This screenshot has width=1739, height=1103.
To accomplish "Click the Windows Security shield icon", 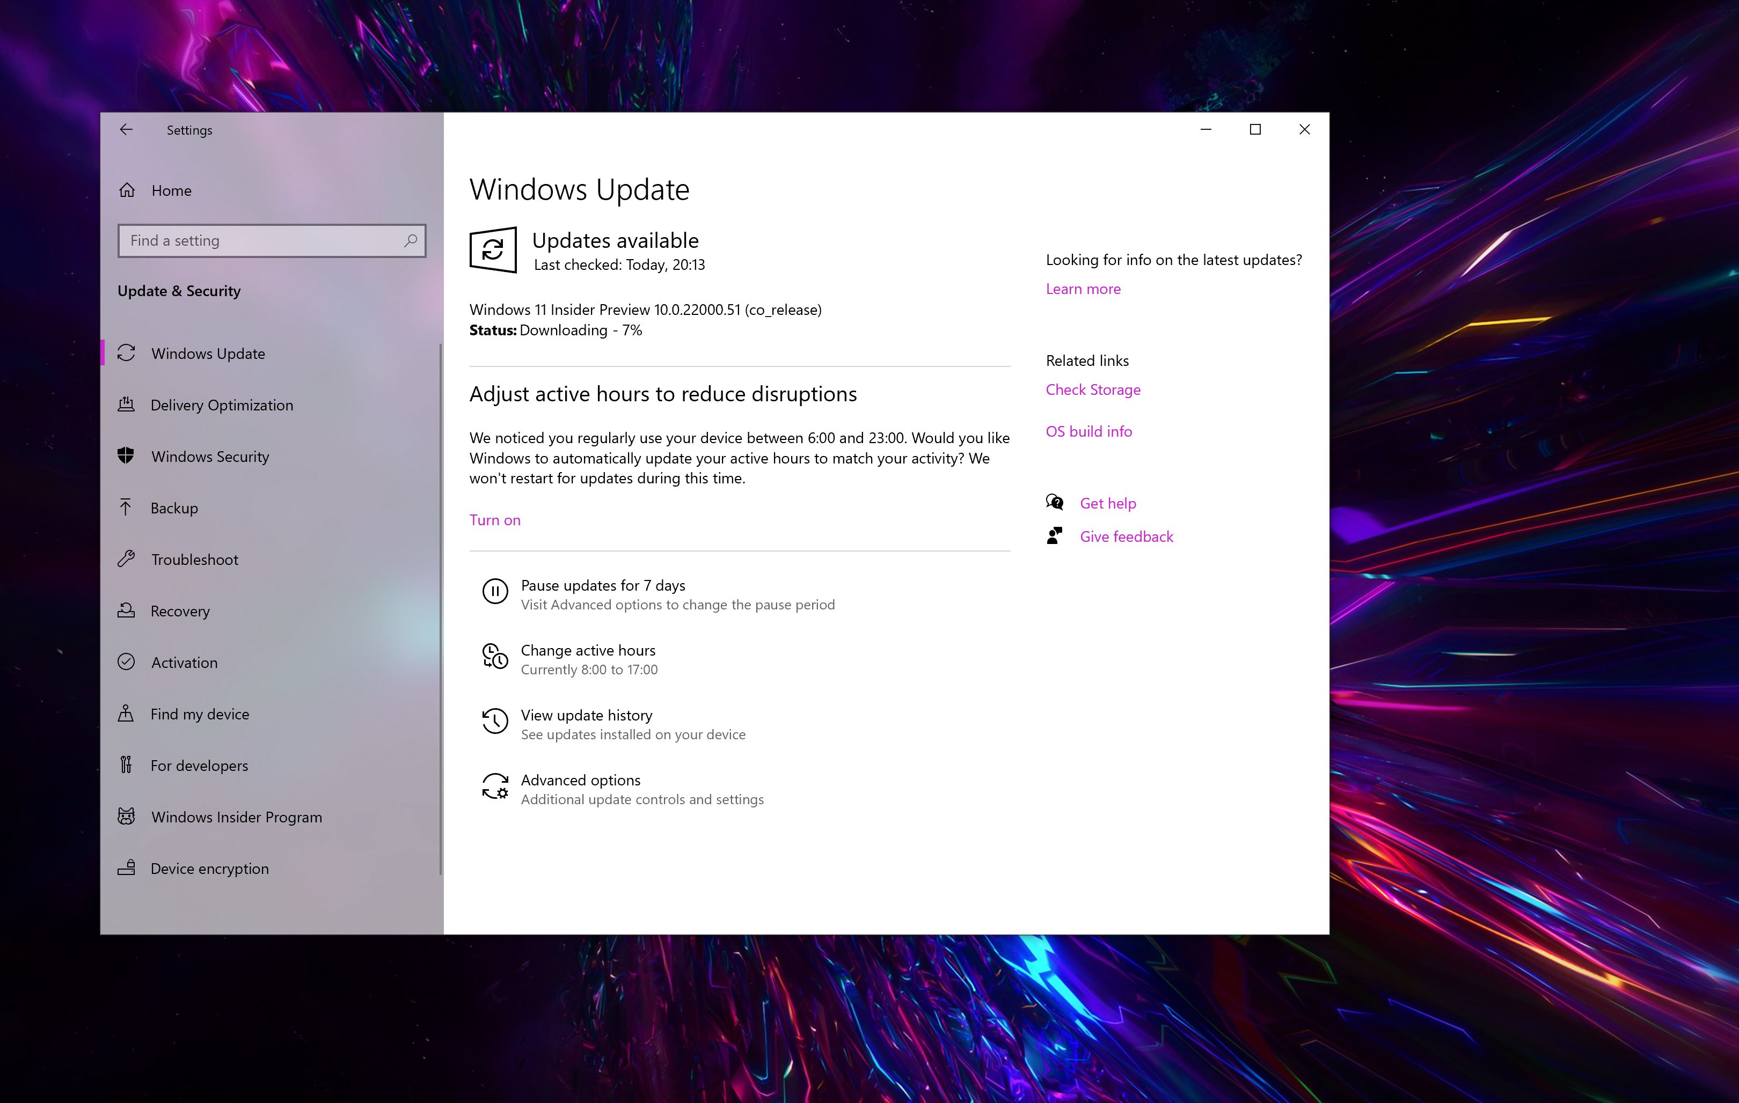I will click(127, 456).
